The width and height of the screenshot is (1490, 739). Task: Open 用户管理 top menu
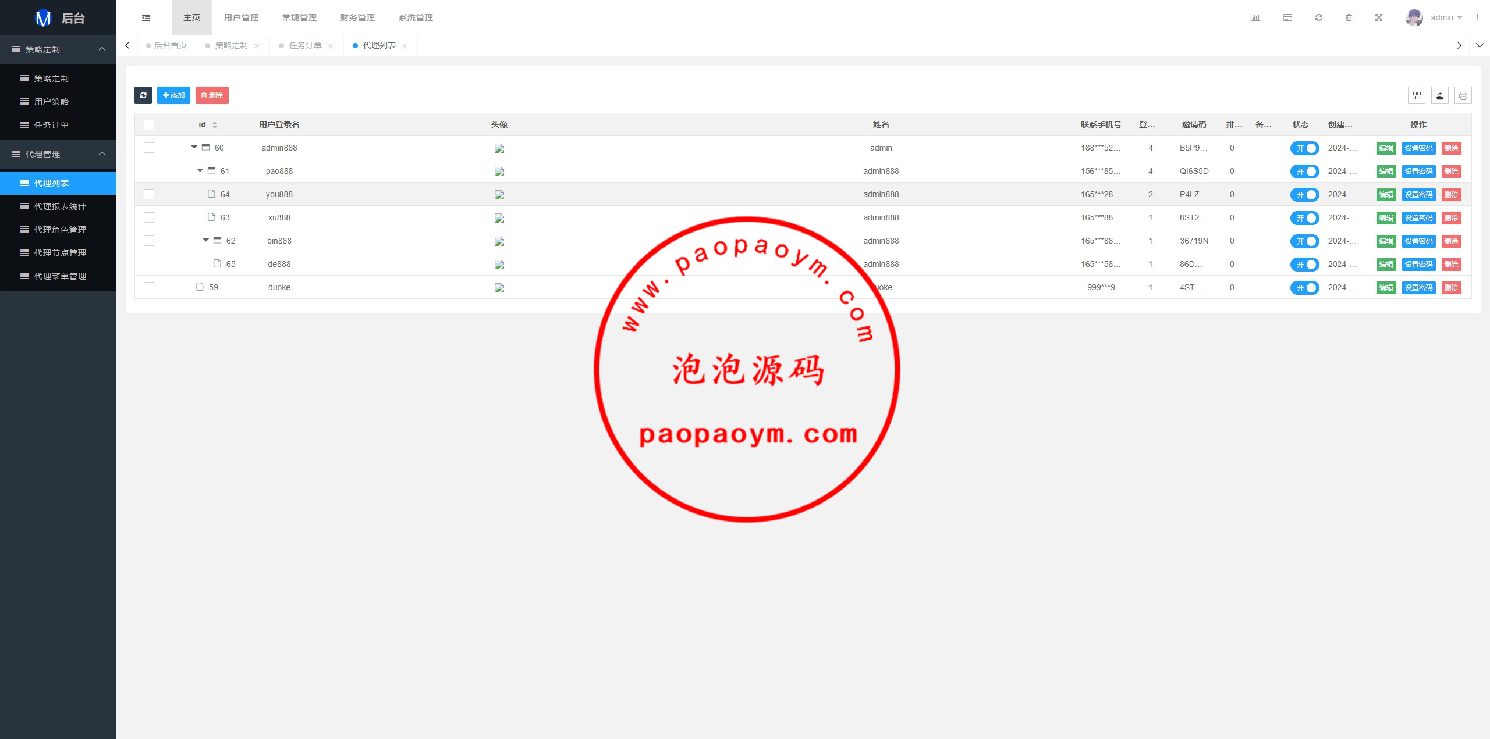pyautogui.click(x=242, y=17)
